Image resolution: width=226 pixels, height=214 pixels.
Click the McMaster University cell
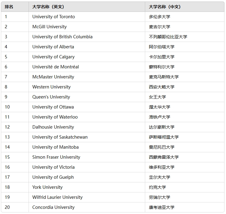click(x=87, y=77)
